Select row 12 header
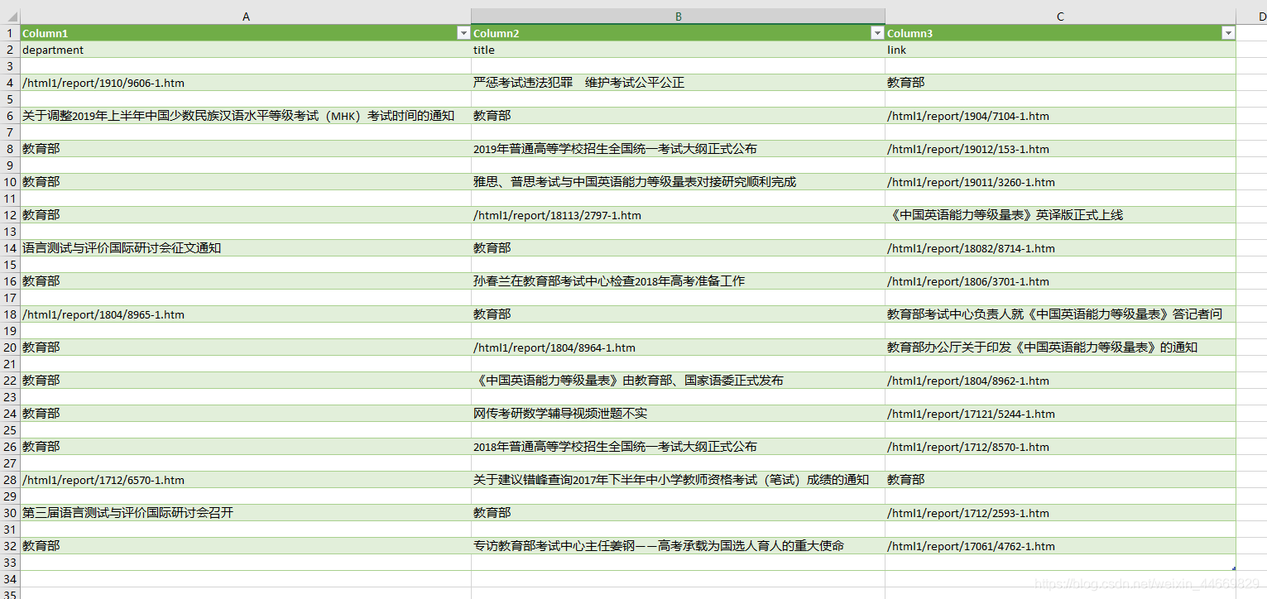Image resolution: width=1267 pixels, height=599 pixels. coord(10,215)
